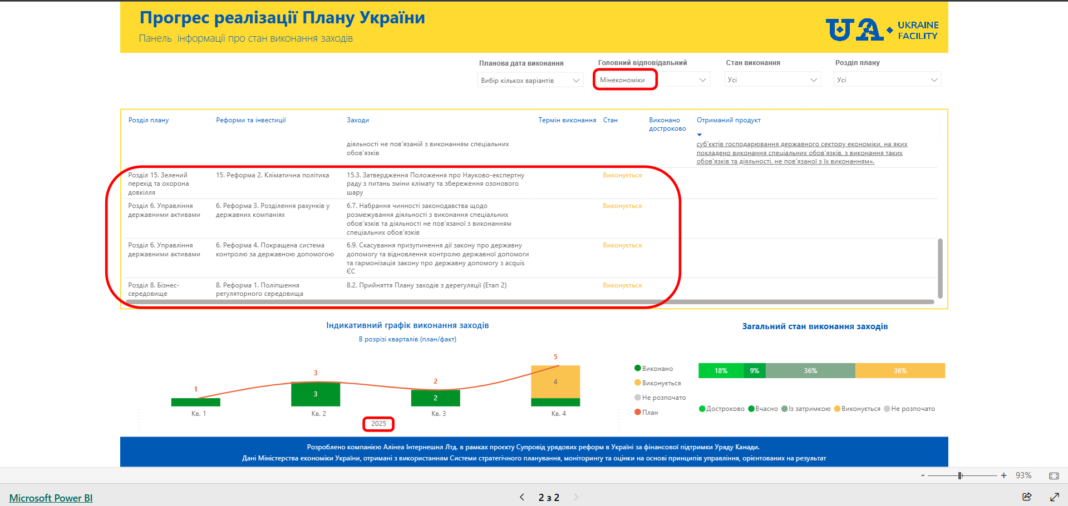Select the row for measure 15.3
Viewport: 1068px width, 506px height.
point(531,183)
